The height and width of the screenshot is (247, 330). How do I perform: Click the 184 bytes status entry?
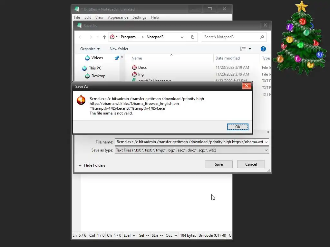(188, 235)
